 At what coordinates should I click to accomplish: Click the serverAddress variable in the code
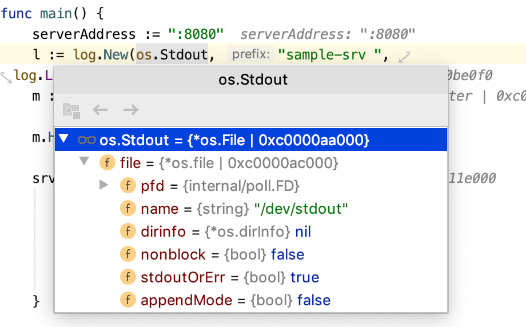pos(84,34)
